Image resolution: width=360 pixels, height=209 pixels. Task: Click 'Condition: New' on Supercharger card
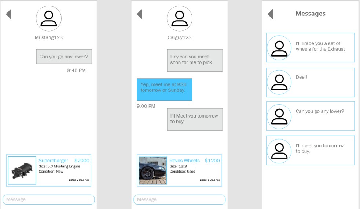[x=51, y=172]
